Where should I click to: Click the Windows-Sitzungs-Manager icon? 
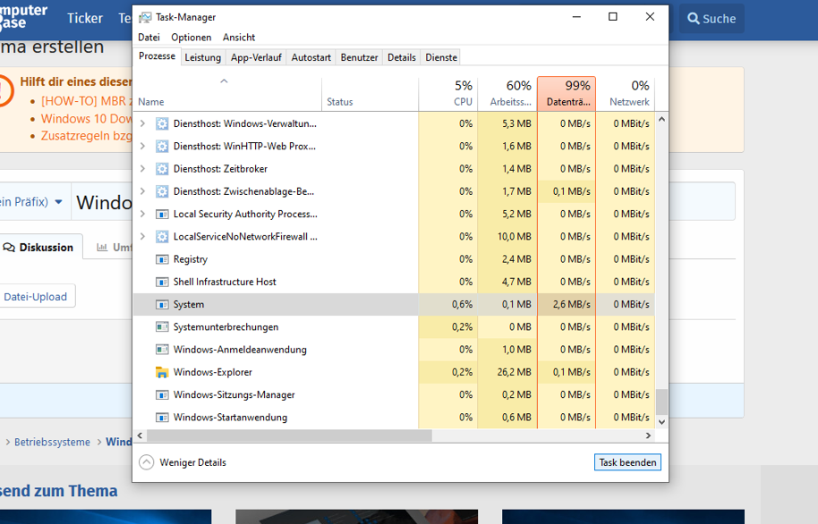tap(162, 394)
